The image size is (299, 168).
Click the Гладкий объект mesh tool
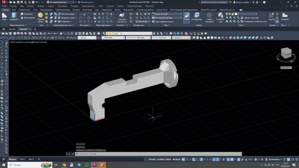coord(40,18)
